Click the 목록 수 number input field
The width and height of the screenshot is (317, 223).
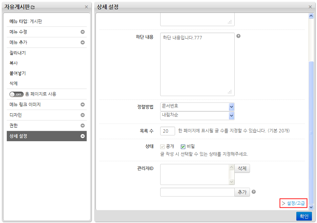(x=167, y=131)
